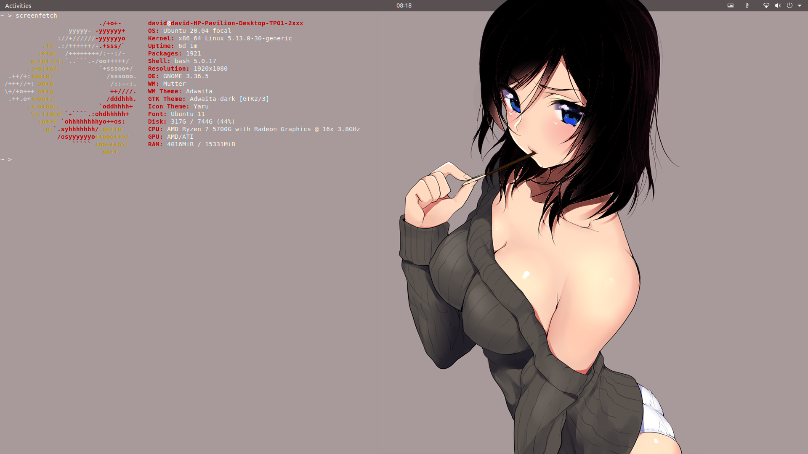Click the 'Disk: 317G / 744G (44%)' line

[x=191, y=121]
